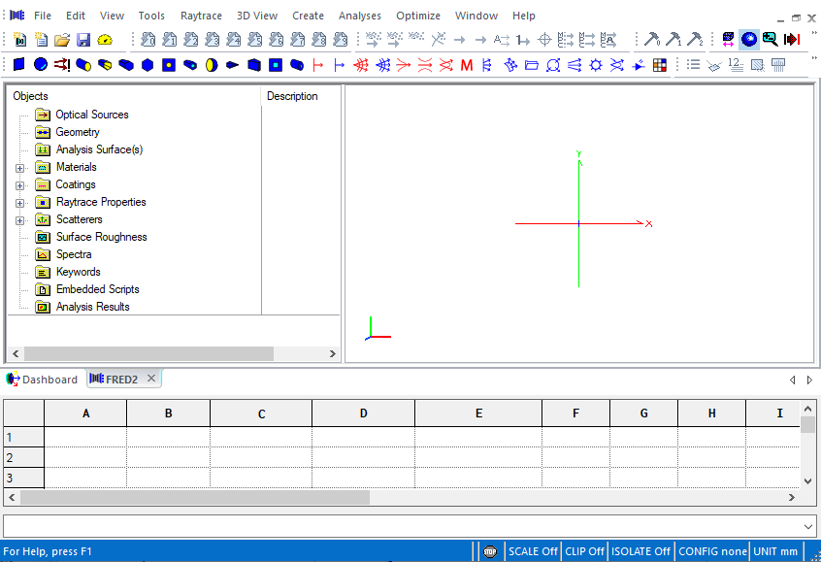This screenshot has width=821, height=562.
Task: Toggle CLIP Off in the status bar
Action: pos(584,551)
